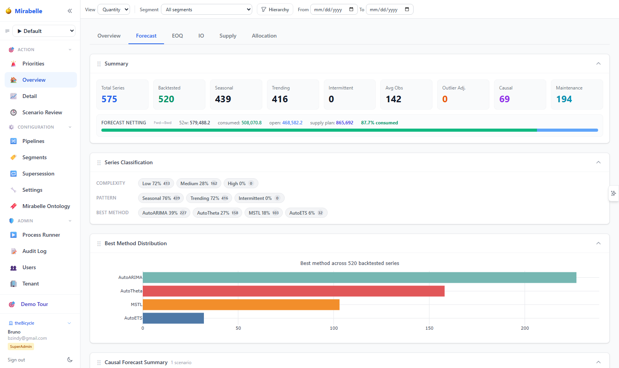Image resolution: width=619 pixels, height=368 pixels.
Task: Collapse the Best Method Distribution panel
Action: click(598, 243)
